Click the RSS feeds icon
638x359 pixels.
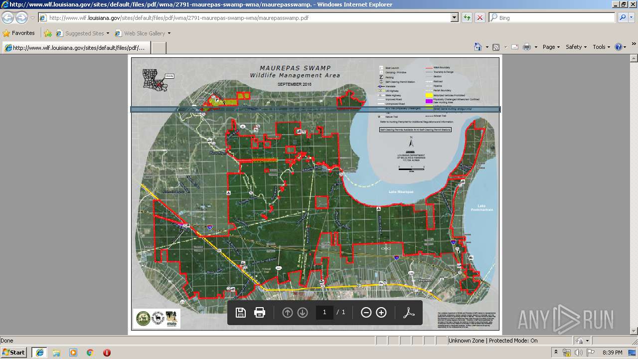coord(496,47)
